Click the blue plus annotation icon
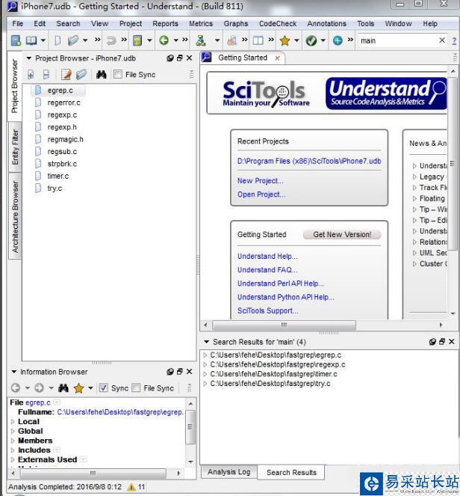460x496 pixels. click(x=338, y=40)
